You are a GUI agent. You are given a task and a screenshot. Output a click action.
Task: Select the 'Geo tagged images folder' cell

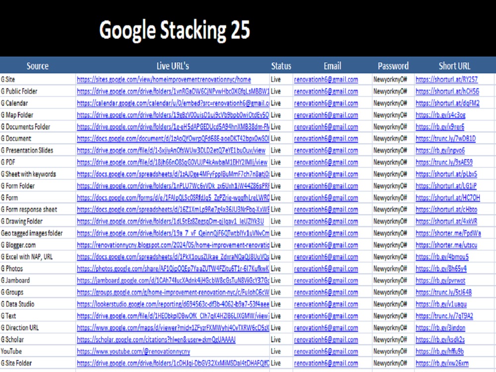38,233
